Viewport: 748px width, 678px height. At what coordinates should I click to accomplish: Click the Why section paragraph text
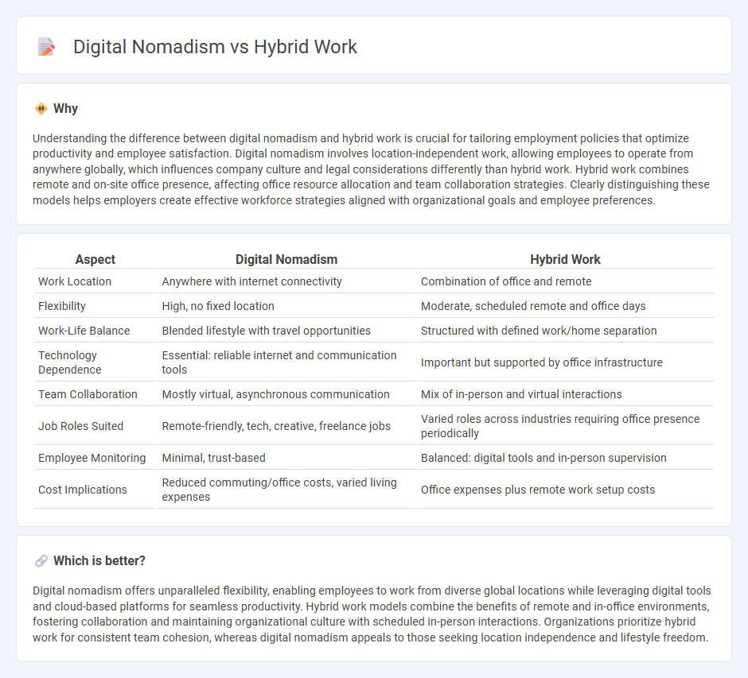point(371,169)
